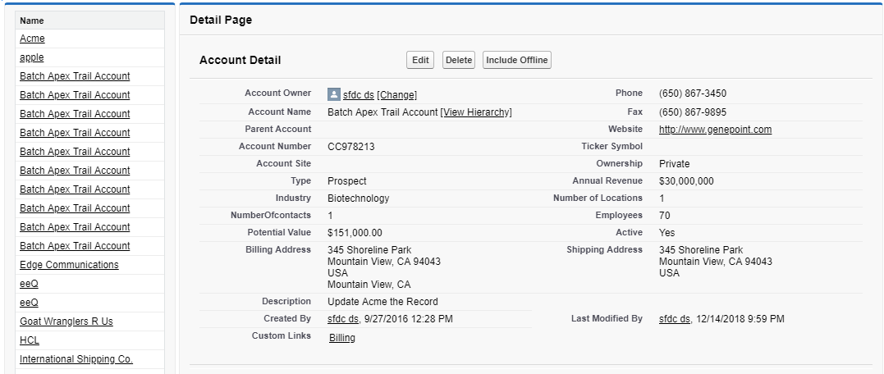Open Goat Wranglers R Us account

coord(66,322)
